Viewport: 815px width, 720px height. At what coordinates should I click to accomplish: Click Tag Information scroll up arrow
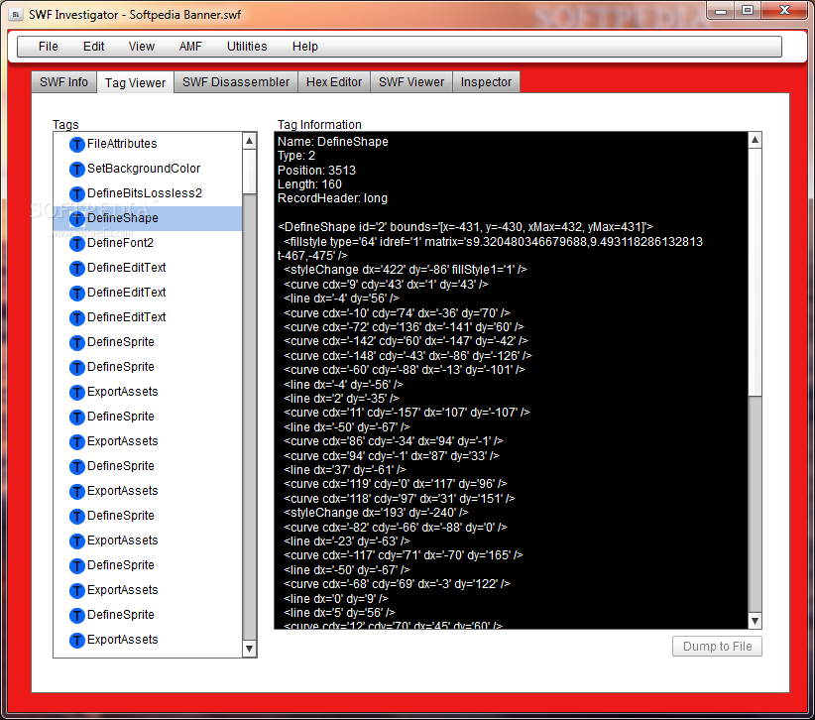(x=755, y=140)
